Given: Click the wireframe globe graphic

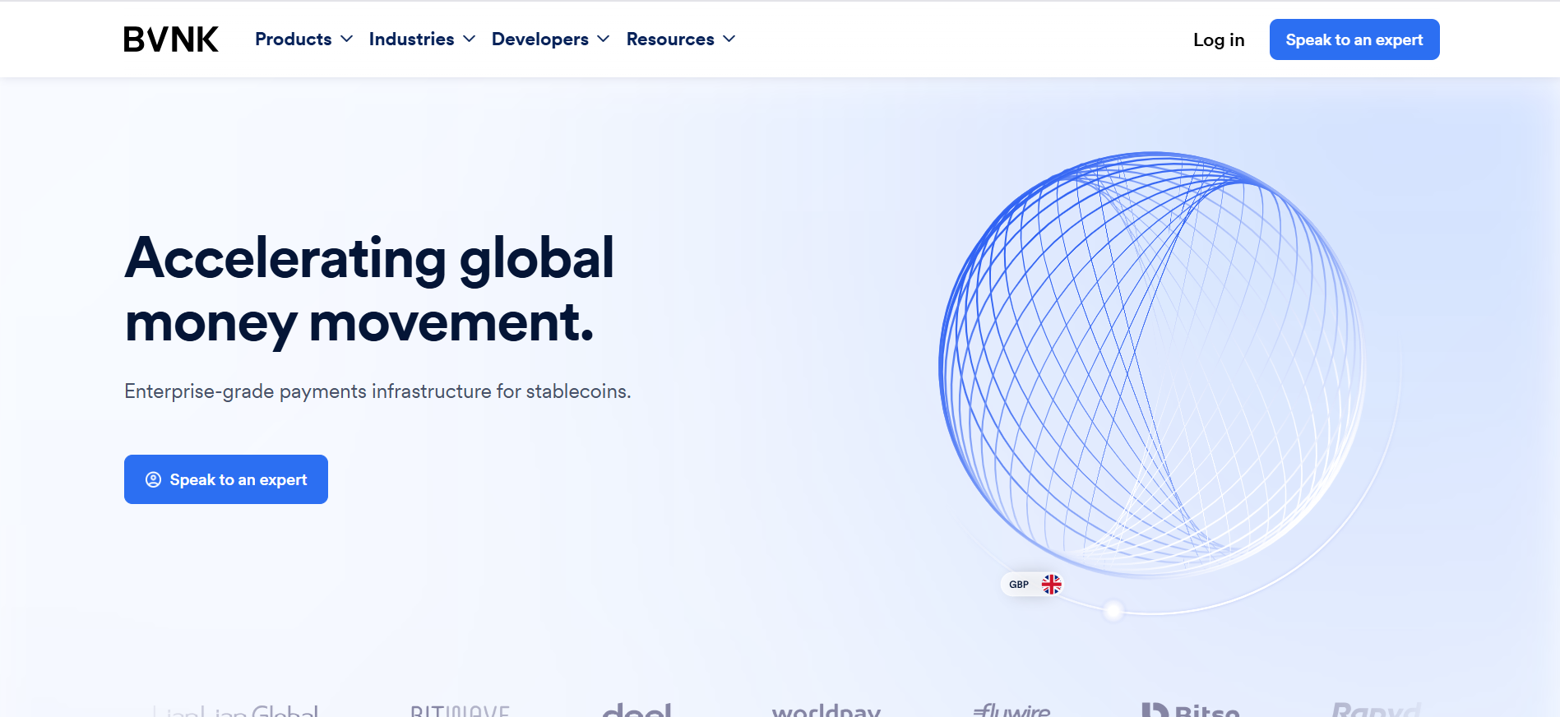Looking at the screenshot, I should pyautogui.click(x=1151, y=363).
